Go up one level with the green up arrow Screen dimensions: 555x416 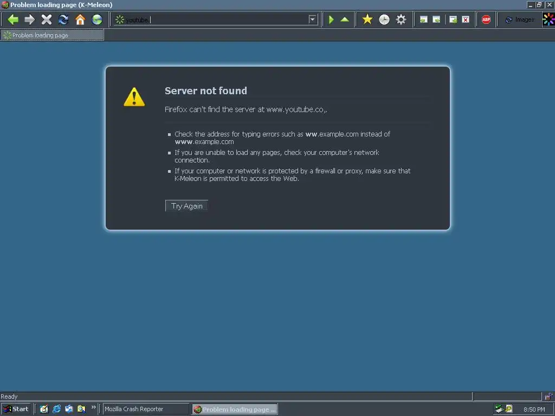tap(344, 19)
